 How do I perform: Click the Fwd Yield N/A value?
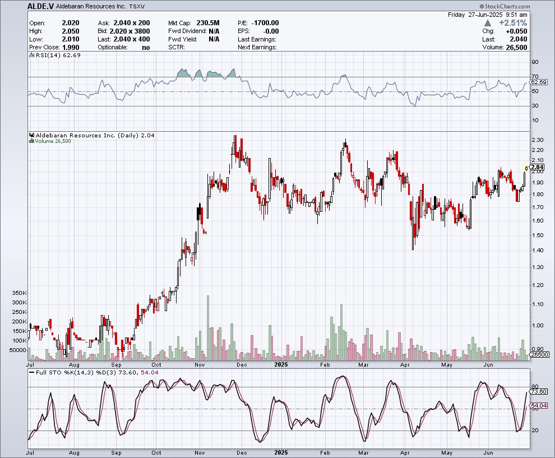click(x=214, y=39)
